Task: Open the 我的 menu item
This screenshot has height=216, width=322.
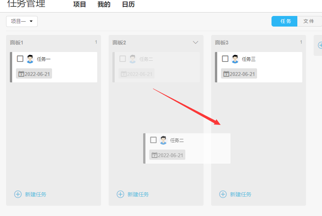Action: coord(104,5)
